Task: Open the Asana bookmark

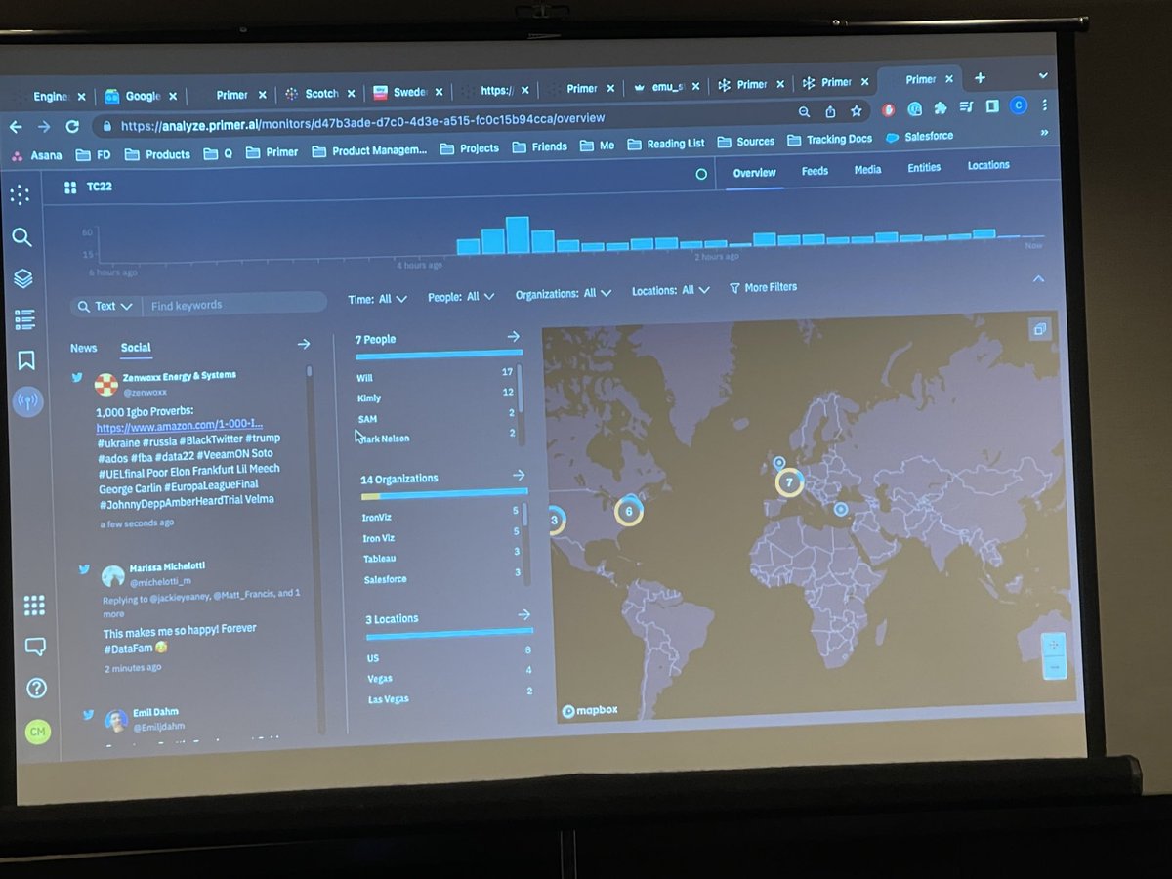Action: coord(37,154)
